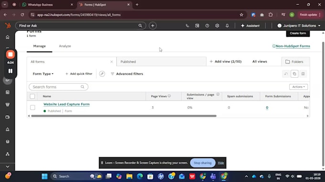
Task: Open the browser tab search dropdown
Action: (x=5, y=5)
